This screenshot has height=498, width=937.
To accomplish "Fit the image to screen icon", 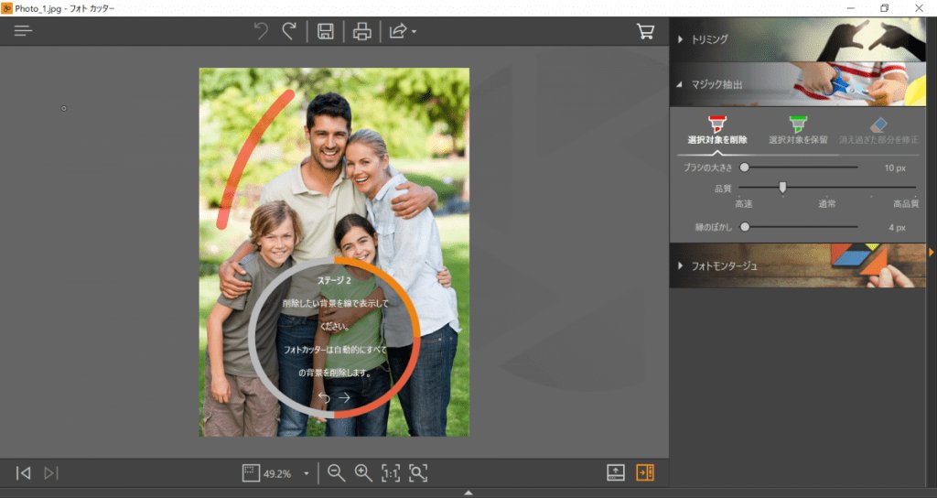I will tap(418, 473).
